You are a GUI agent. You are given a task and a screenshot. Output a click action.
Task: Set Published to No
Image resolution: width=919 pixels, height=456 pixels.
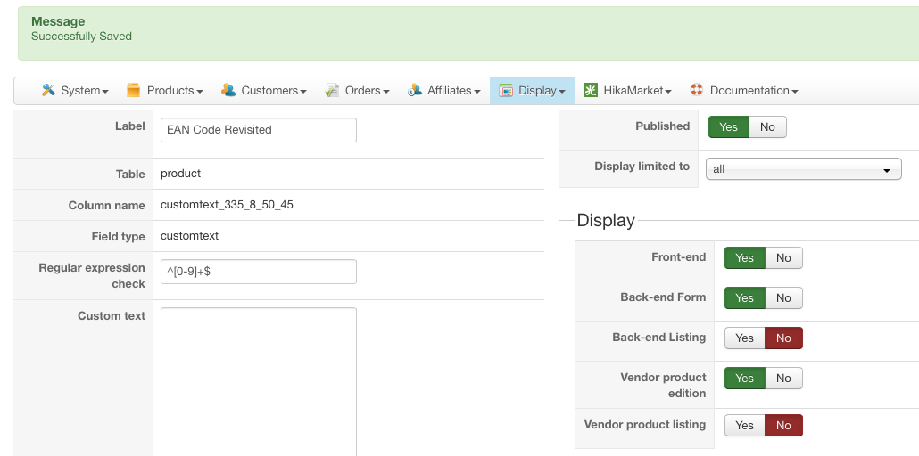(767, 127)
